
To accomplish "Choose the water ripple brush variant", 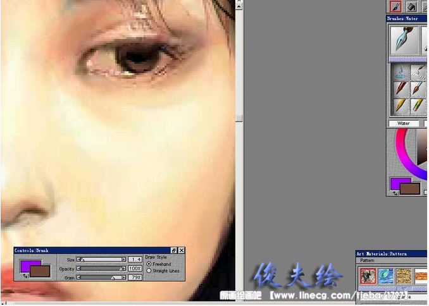I will 418,72.
